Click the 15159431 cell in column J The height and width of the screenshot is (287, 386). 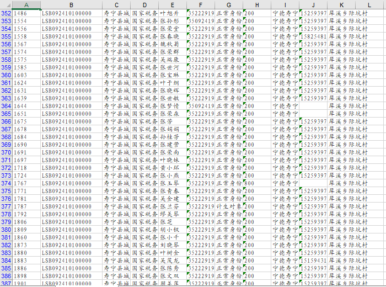coord(313,261)
